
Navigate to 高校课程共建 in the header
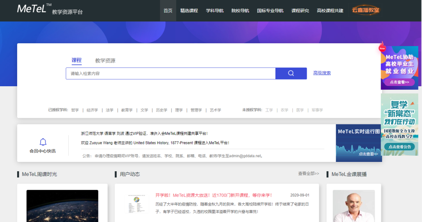[x=330, y=11]
